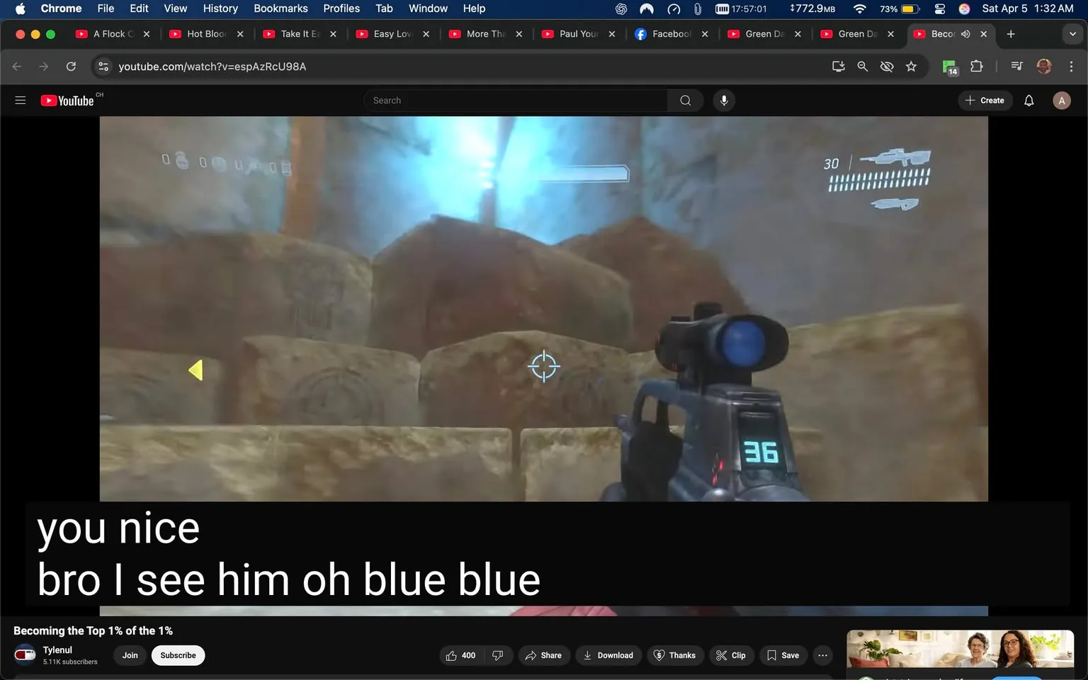The height and width of the screenshot is (680, 1088).
Task: Open the more actions ellipsis under the video
Action: point(822,655)
